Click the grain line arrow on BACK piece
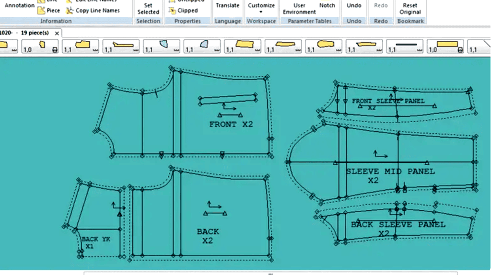Screen dimensions: 491x275 click(214, 205)
